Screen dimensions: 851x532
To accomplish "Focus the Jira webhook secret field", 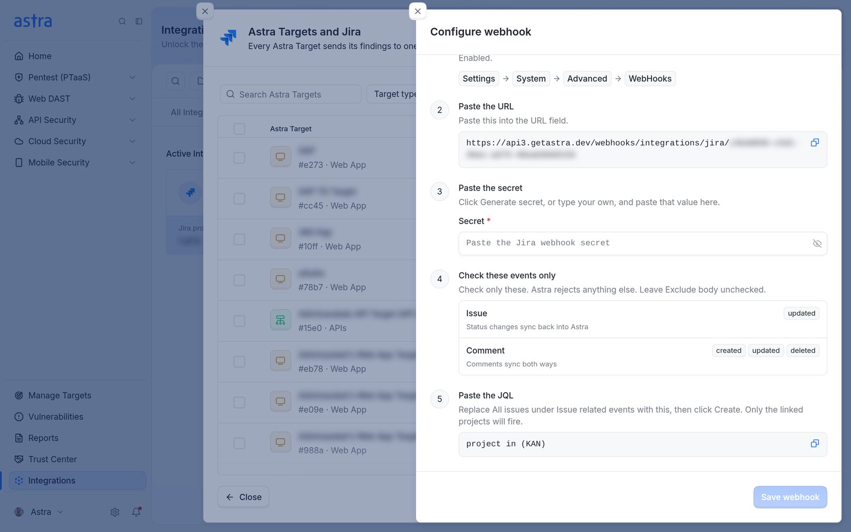I will (643, 243).
